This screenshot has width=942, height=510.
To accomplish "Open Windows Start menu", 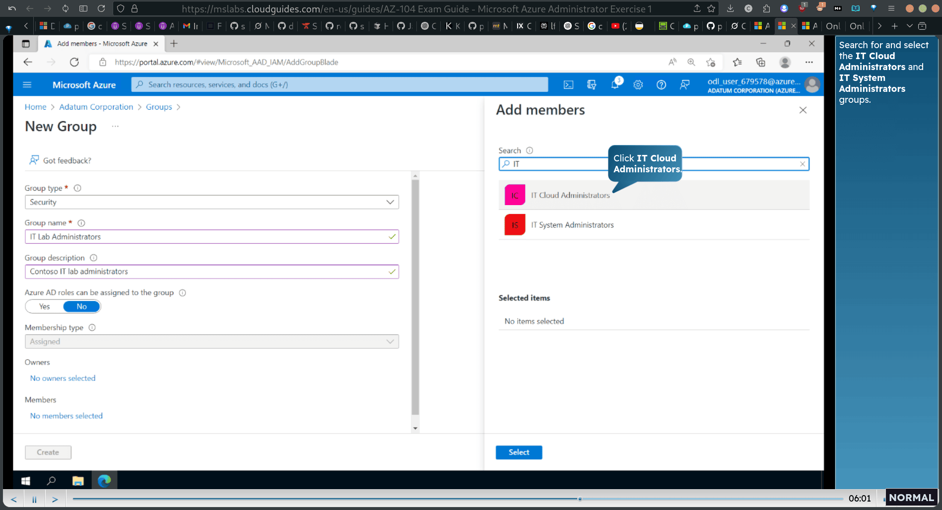I will coord(26,481).
